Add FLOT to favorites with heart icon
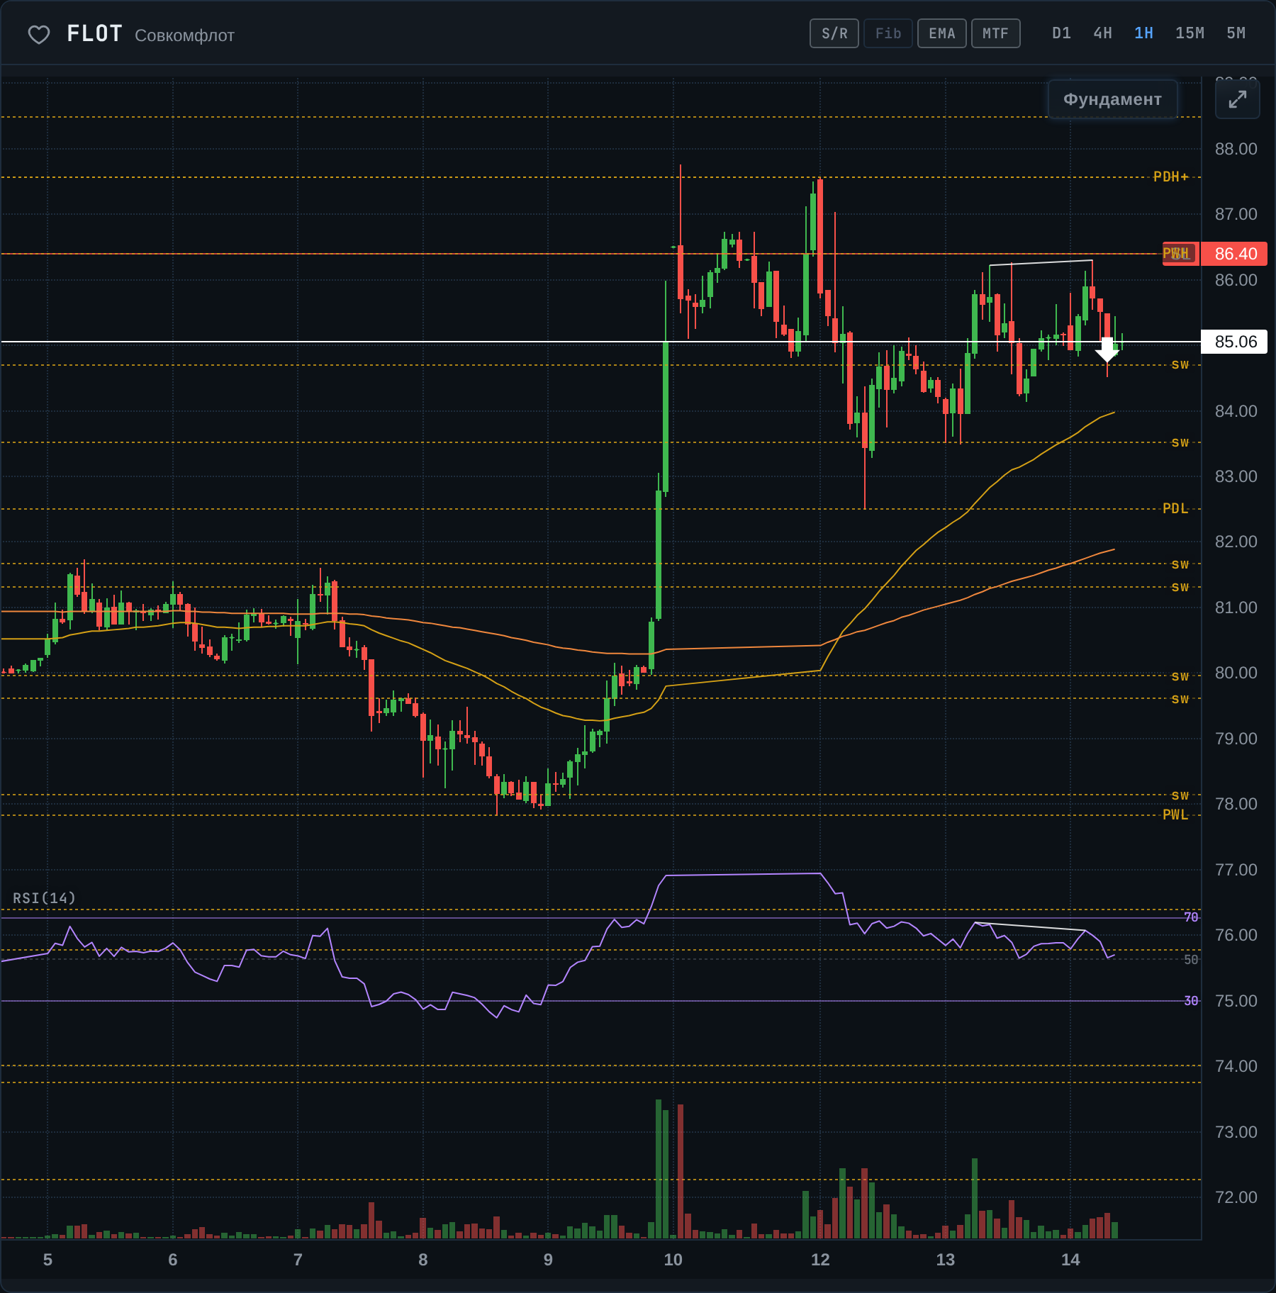The image size is (1276, 1293). pos(39,34)
